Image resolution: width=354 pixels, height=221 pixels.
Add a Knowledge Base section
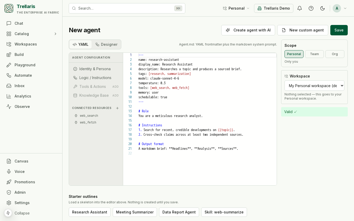tap(116, 95)
